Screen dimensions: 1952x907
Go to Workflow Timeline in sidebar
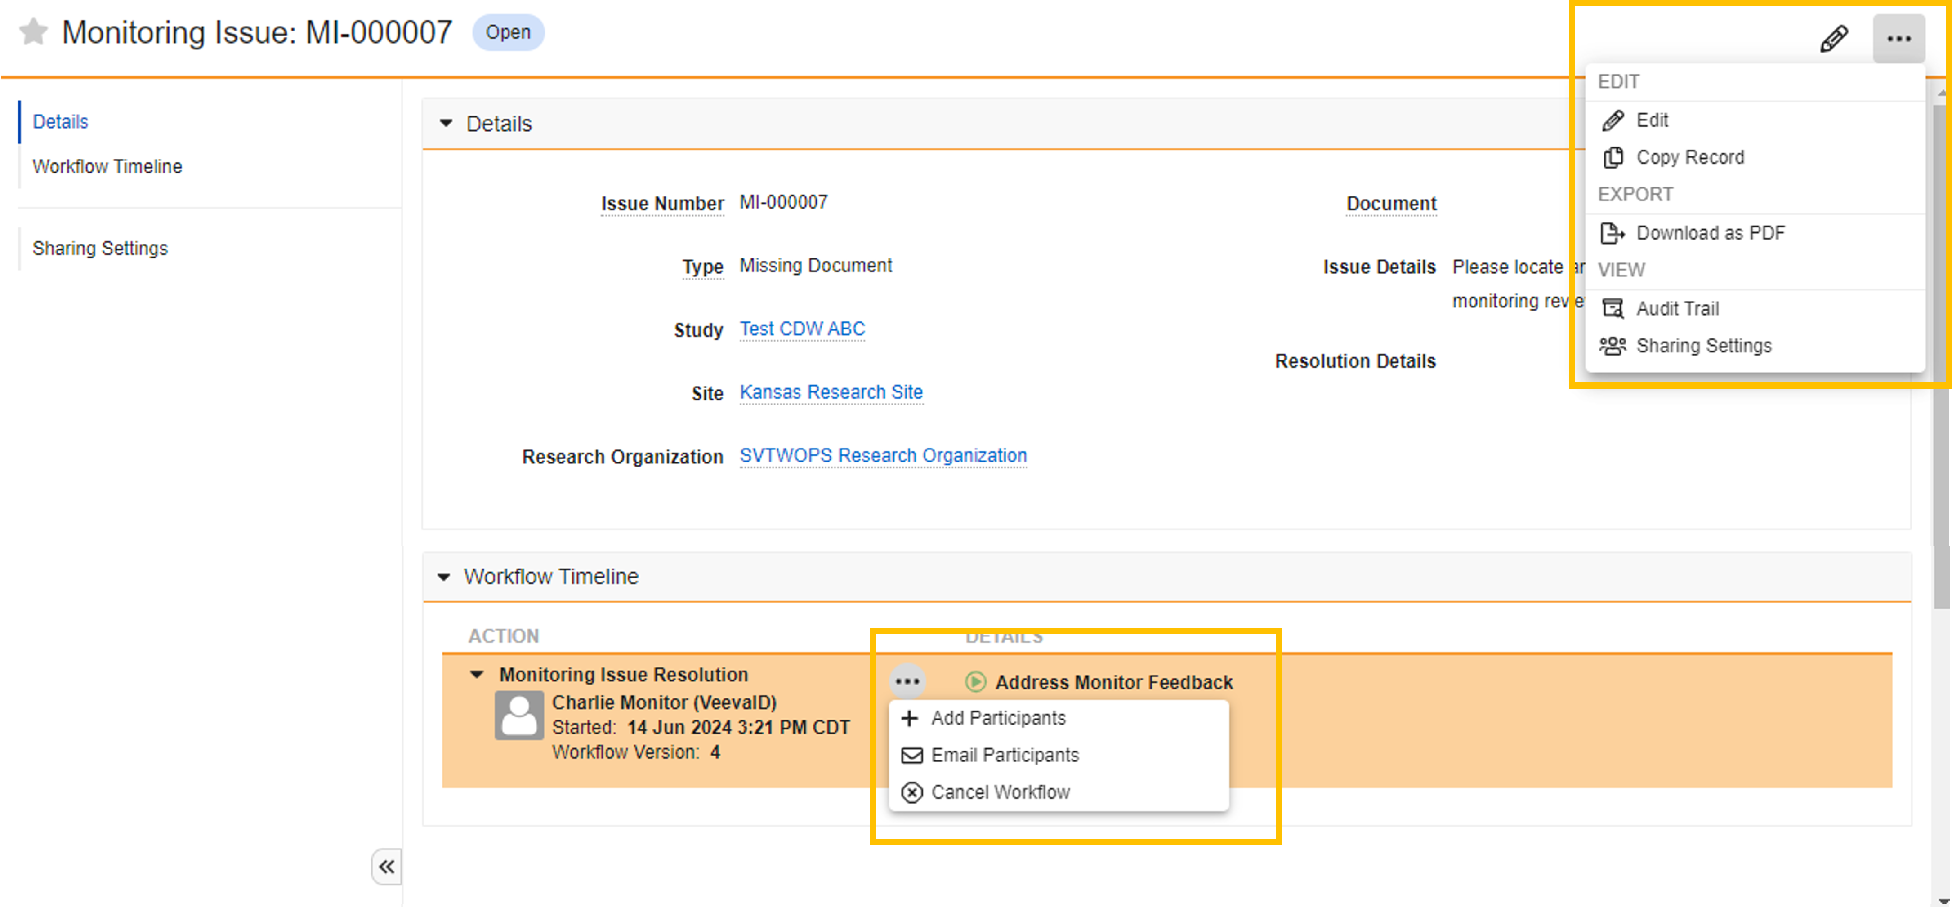coord(107,167)
